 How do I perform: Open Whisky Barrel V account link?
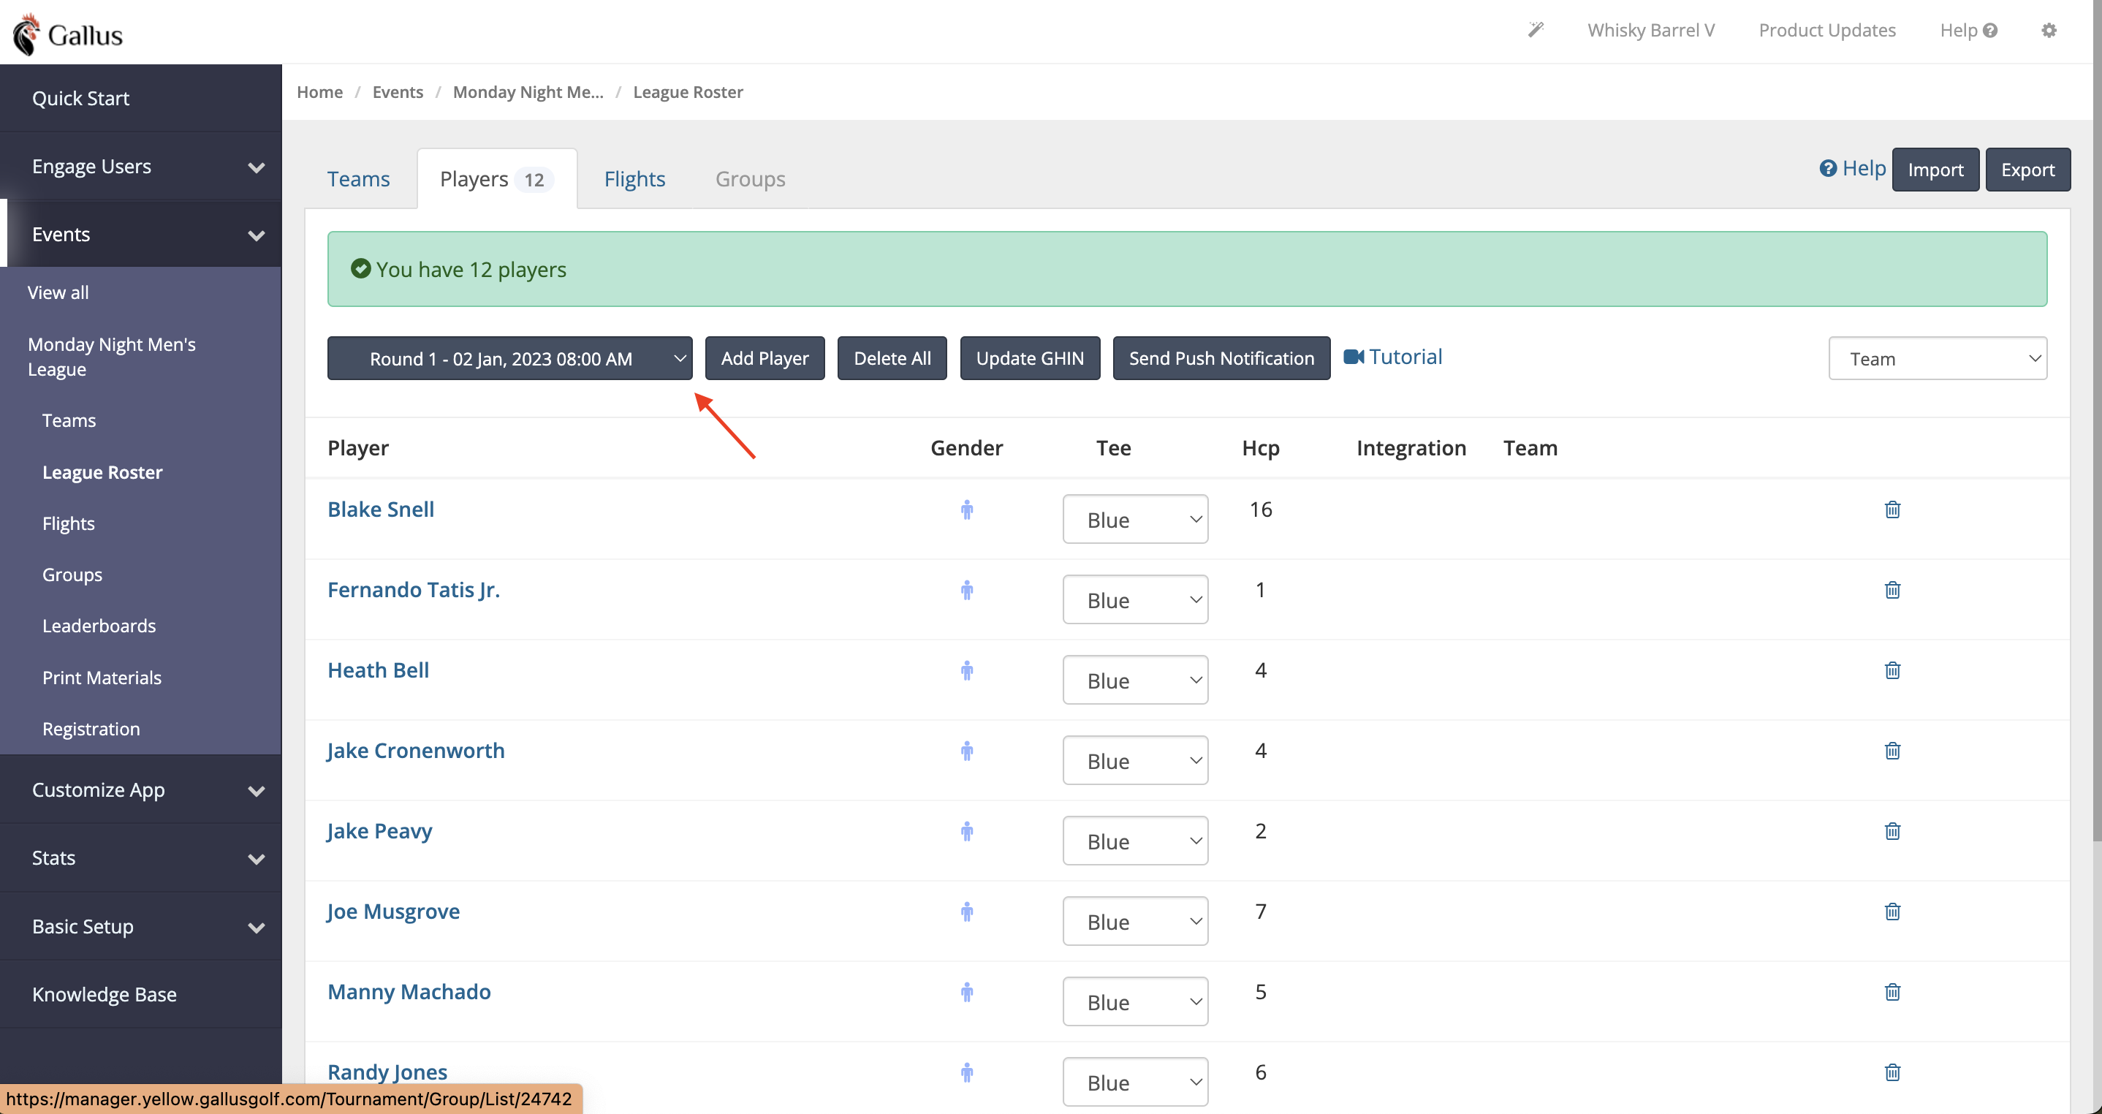pos(1650,30)
